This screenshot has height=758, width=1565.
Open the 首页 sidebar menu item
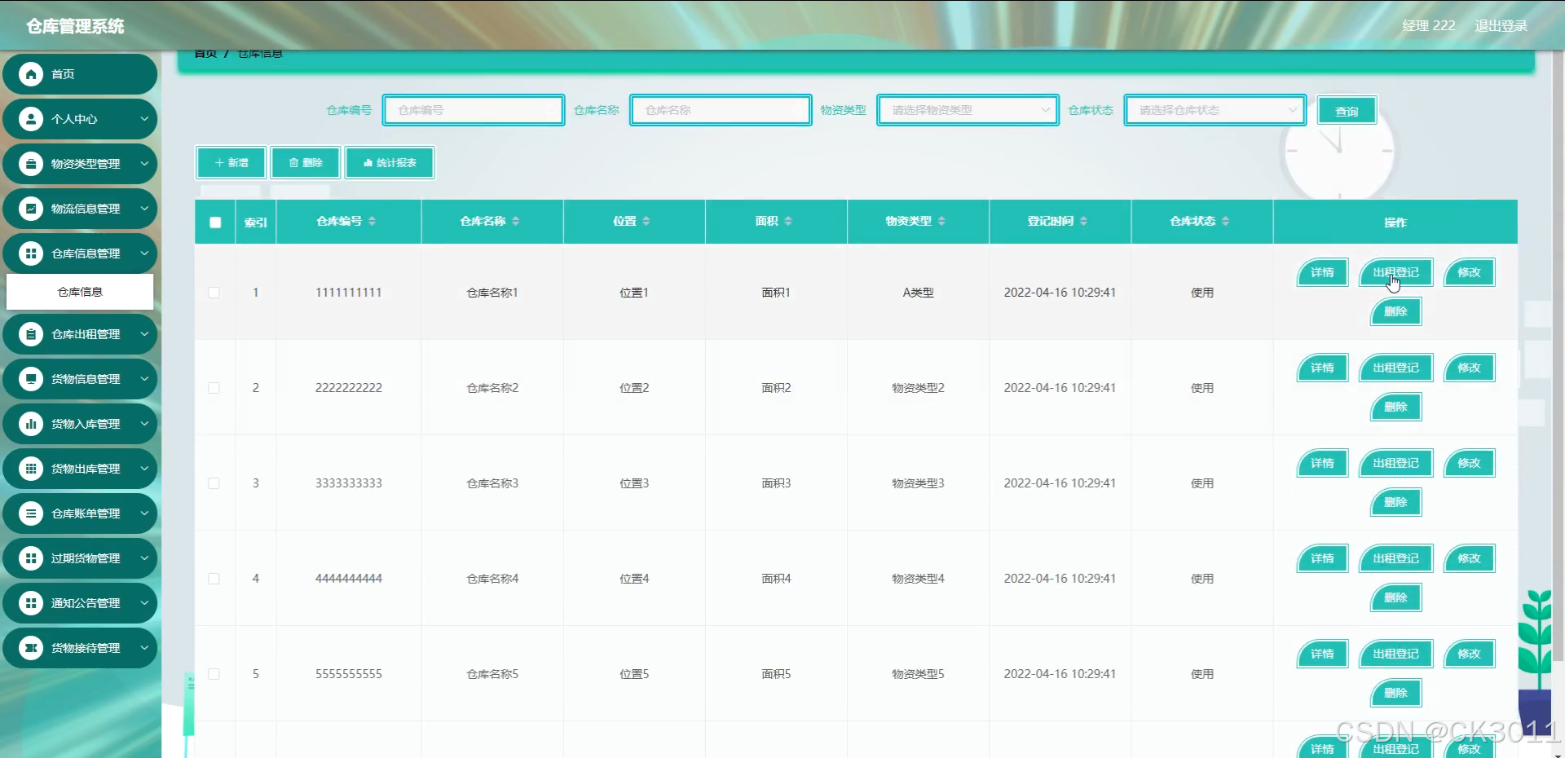click(80, 74)
